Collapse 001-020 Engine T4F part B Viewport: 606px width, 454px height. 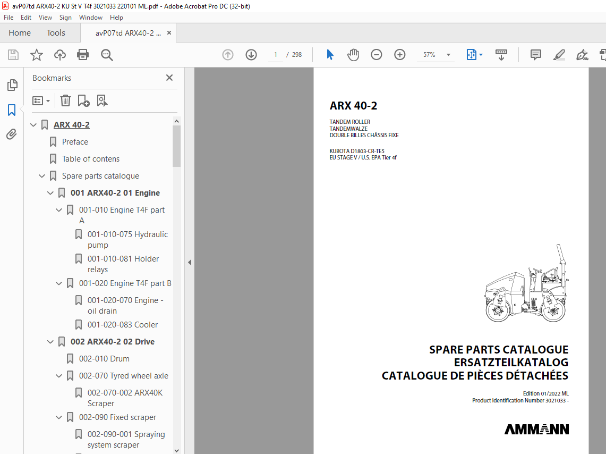59,283
